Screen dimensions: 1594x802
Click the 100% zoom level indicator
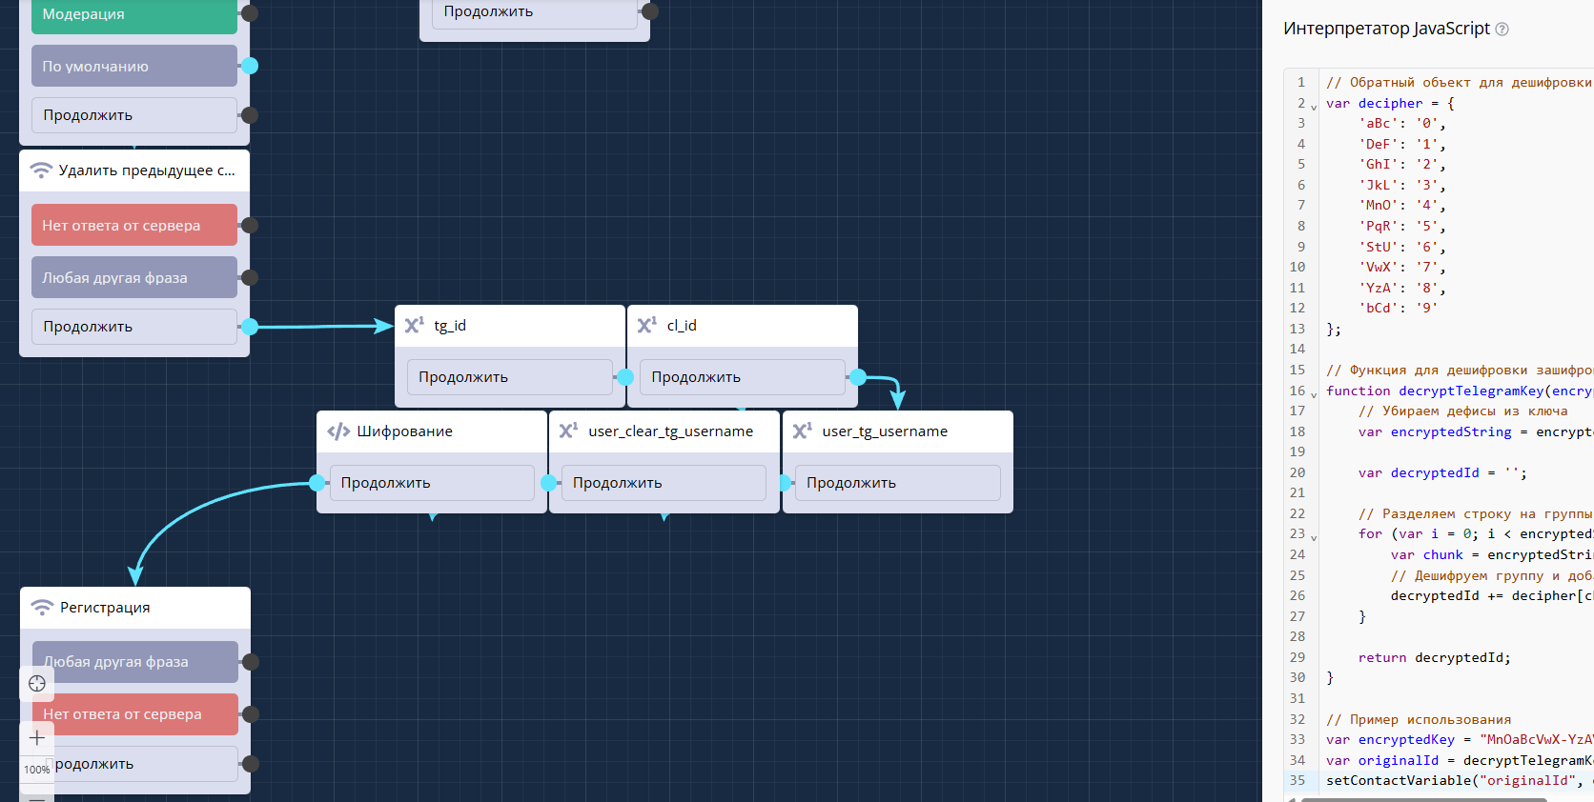coord(37,769)
